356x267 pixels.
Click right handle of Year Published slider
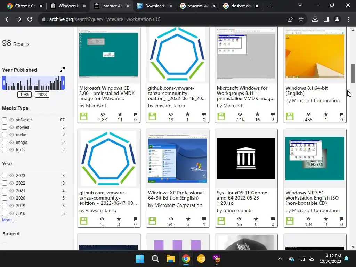pyautogui.click(x=63, y=83)
